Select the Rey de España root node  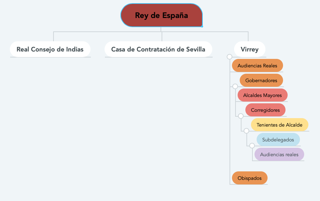161,16
